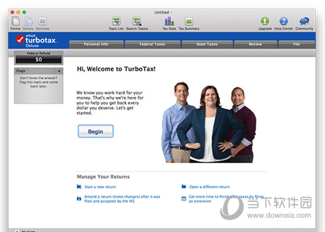Click the 'Hi, Welcome to TurboTax!' heading

(116, 69)
